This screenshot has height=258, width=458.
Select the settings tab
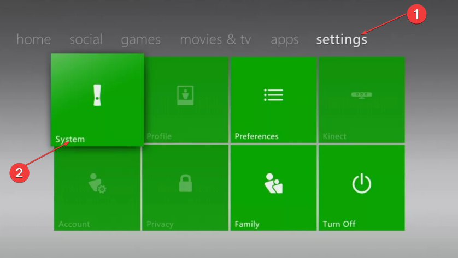point(342,40)
